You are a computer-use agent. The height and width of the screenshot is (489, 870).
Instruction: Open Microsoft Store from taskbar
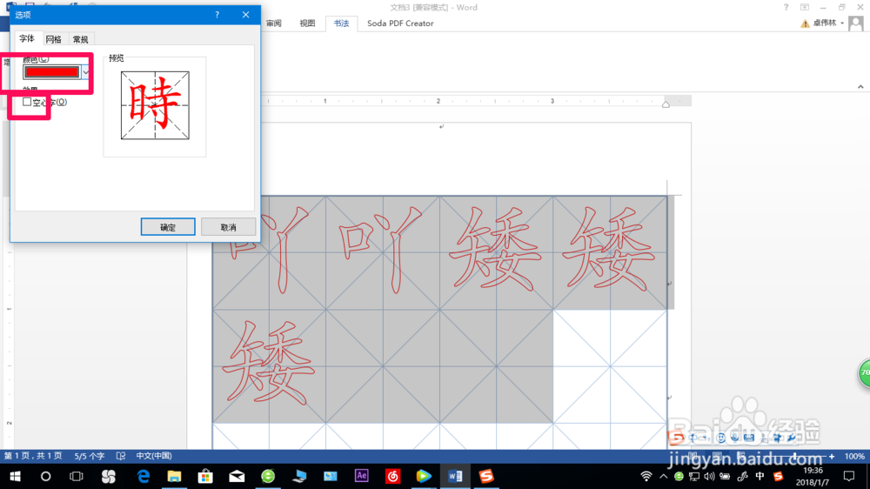[205, 476]
